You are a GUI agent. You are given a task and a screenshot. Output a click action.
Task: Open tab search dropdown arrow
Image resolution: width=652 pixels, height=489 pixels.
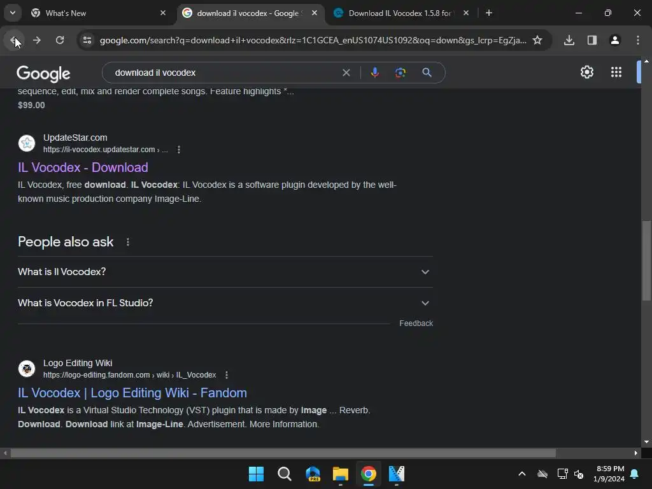click(13, 13)
